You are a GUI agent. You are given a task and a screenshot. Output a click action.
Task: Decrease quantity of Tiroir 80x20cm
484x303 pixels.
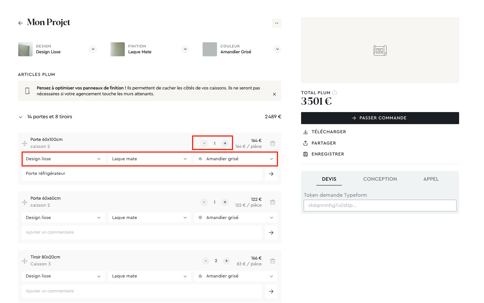206,261
